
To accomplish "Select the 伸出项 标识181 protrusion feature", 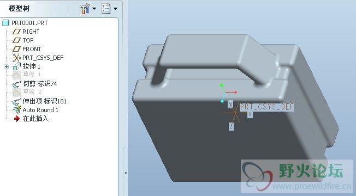I will coord(45,101).
